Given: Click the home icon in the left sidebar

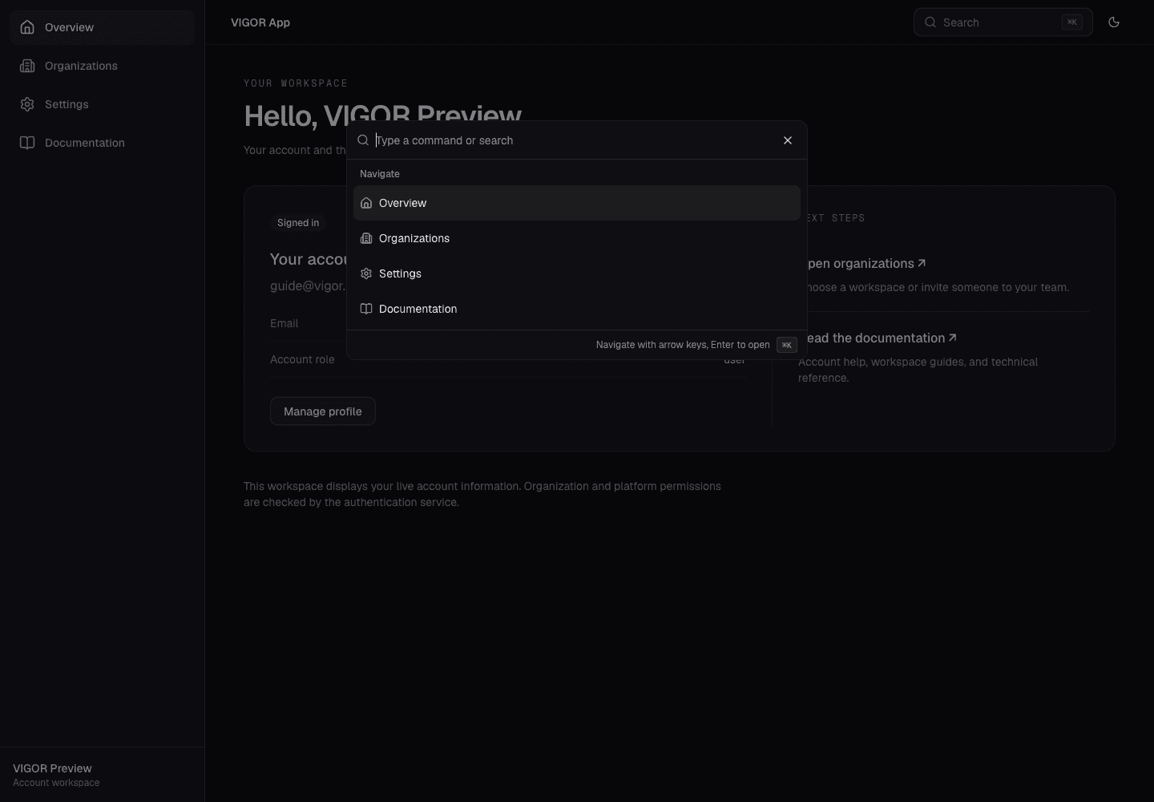Looking at the screenshot, I should [27, 27].
